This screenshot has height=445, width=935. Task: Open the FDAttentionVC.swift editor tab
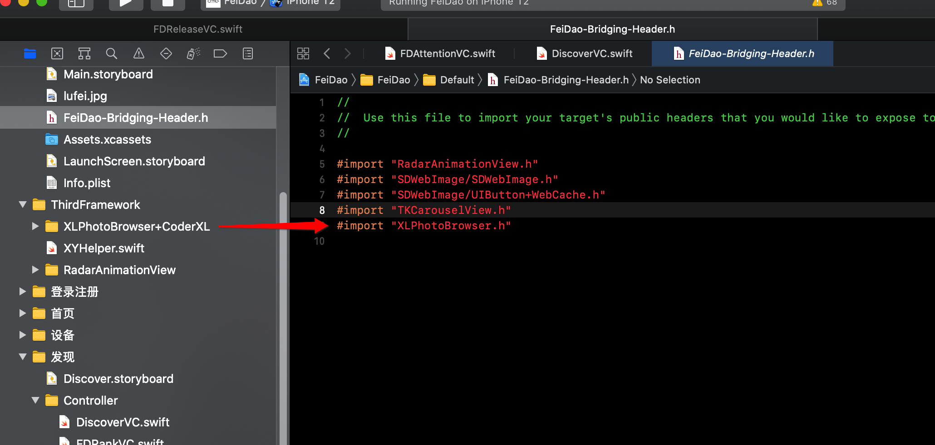440,53
